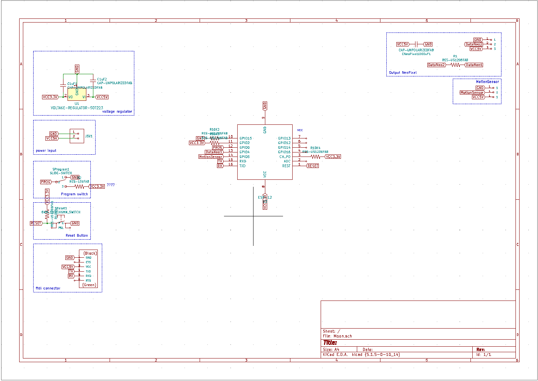Screen dimensions: 538x381
Task: Click the GPIO13 pin name
Action: pyautogui.click(x=284, y=138)
